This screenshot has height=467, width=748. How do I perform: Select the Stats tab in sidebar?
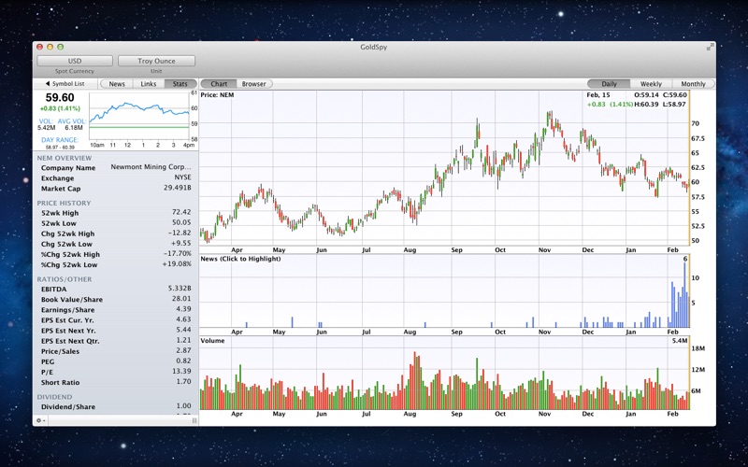pos(180,84)
